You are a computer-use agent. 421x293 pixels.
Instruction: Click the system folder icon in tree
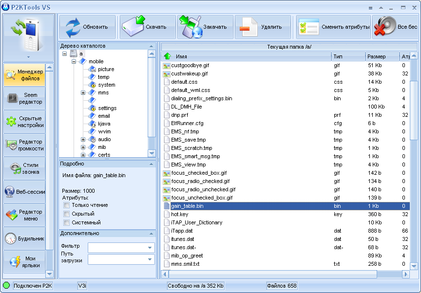pyautogui.click(x=92, y=85)
